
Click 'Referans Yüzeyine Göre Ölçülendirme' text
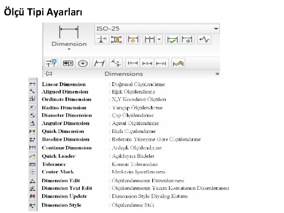(156, 139)
